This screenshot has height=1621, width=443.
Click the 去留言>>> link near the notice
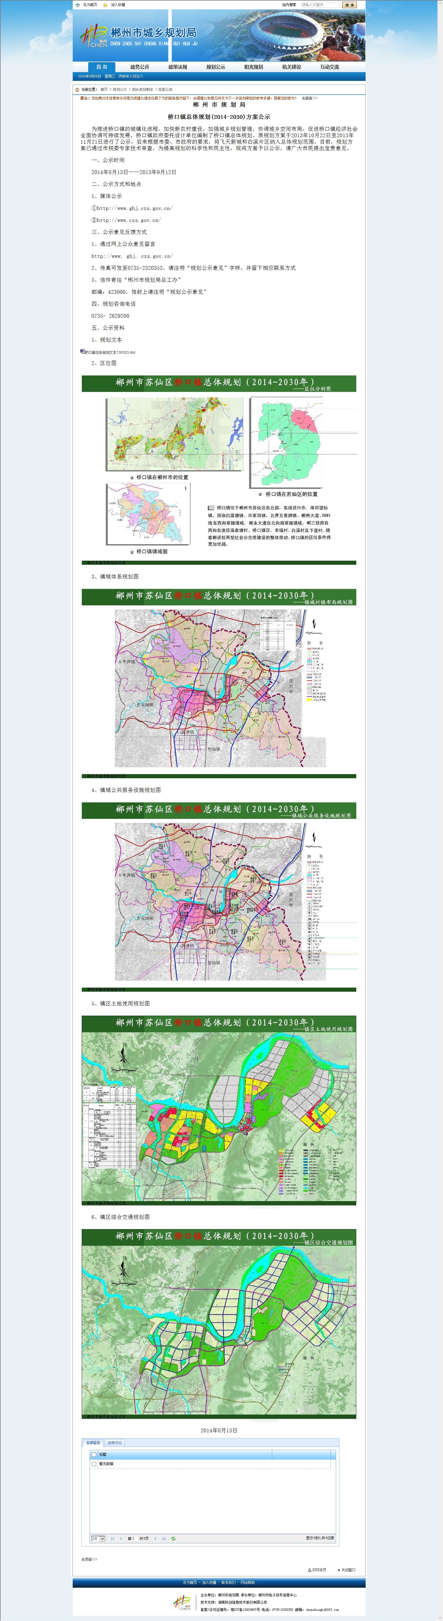tap(310, 98)
